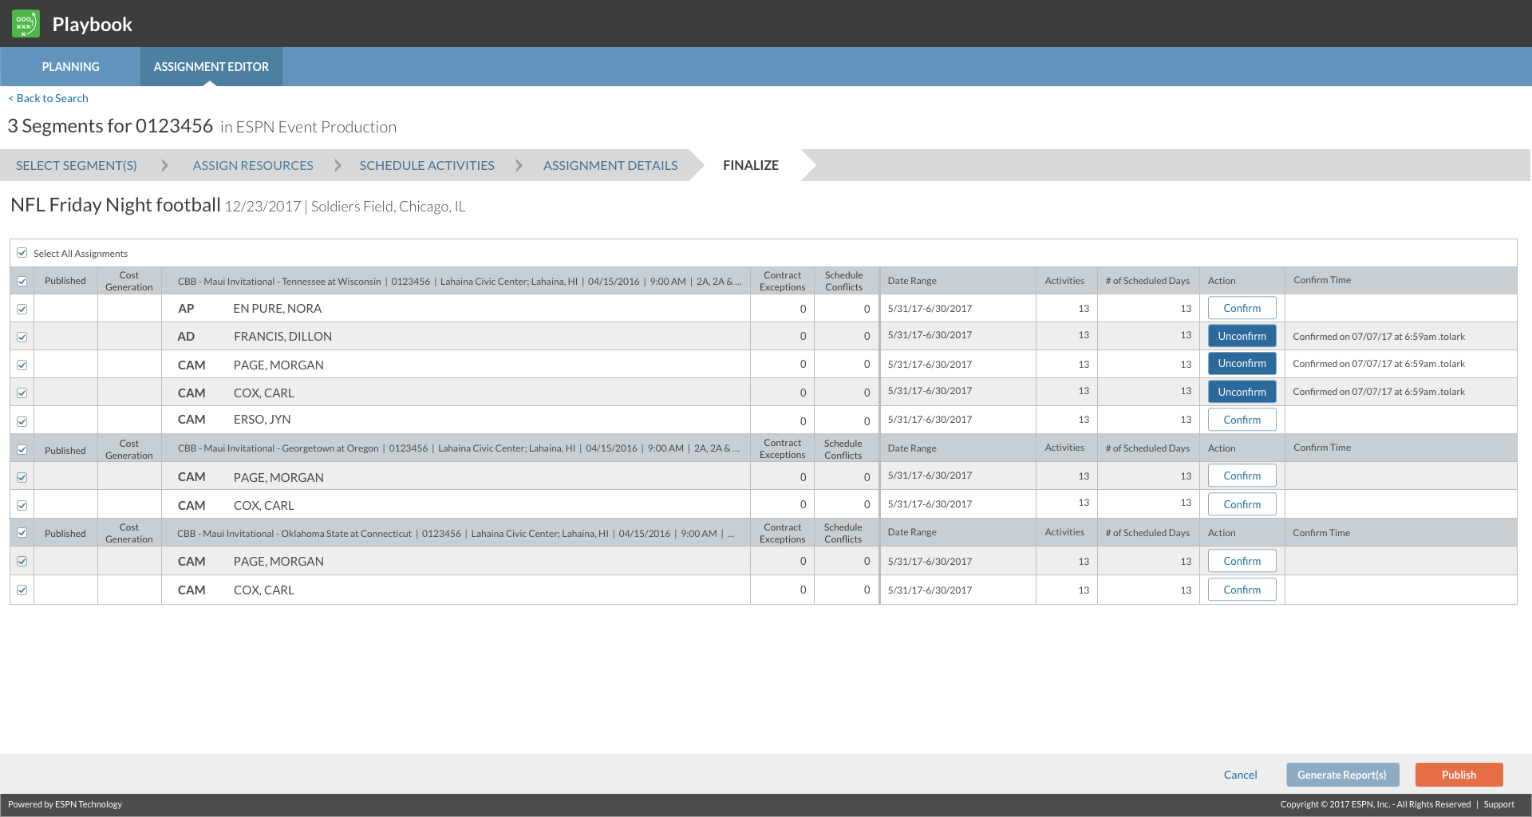Unconfirm FRANCIS, DILLON assignment
The height and width of the screenshot is (817, 1532).
(x=1242, y=336)
